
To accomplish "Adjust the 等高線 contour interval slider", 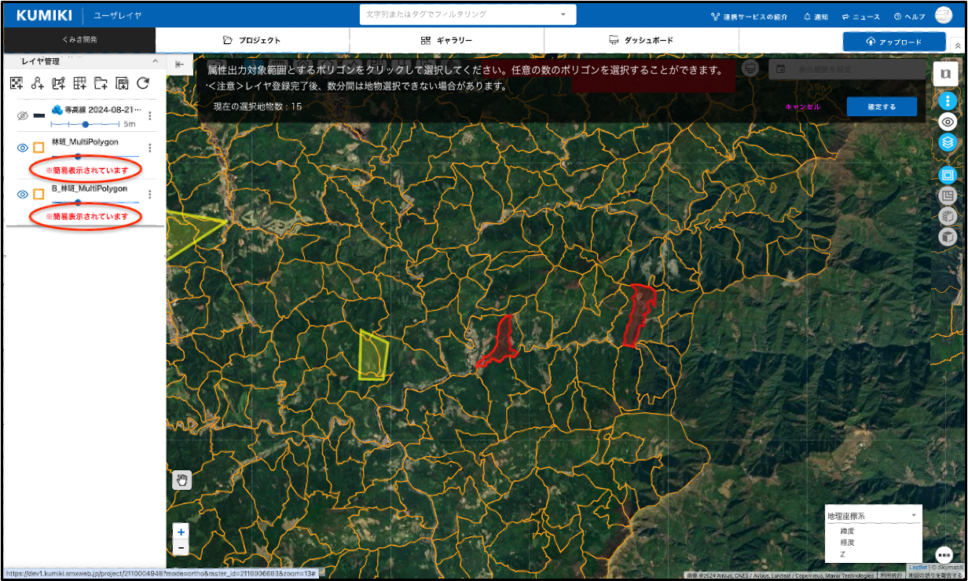I will [x=85, y=124].
